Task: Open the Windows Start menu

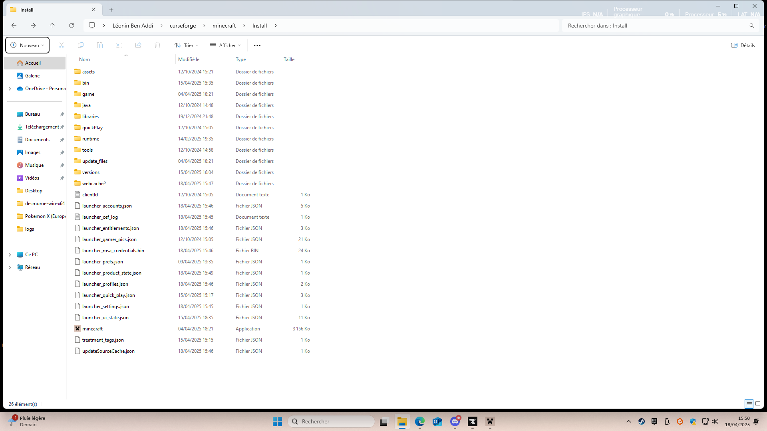Action: click(277, 421)
